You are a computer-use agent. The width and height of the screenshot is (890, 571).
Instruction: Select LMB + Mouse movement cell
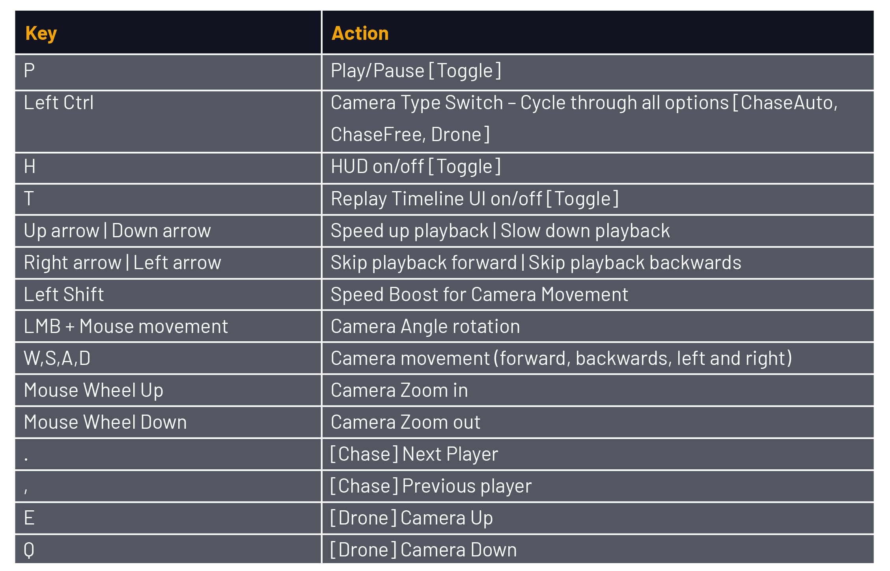[x=168, y=326]
